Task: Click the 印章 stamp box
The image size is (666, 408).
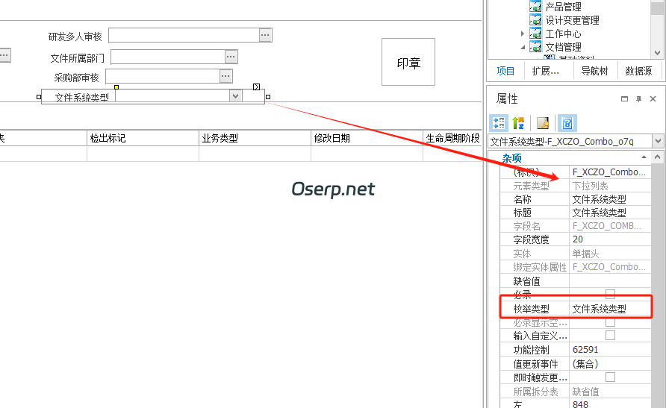Action: pos(408,62)
